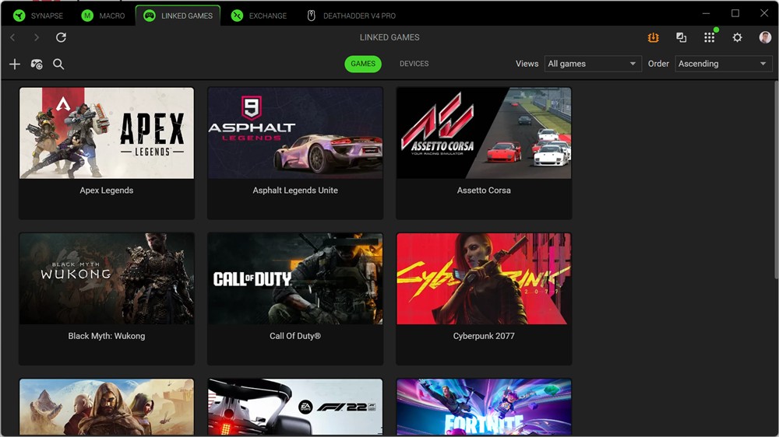The image size is (779, 437).
Task: Click the user profile avatar
Action: click(x=765, y=37)
